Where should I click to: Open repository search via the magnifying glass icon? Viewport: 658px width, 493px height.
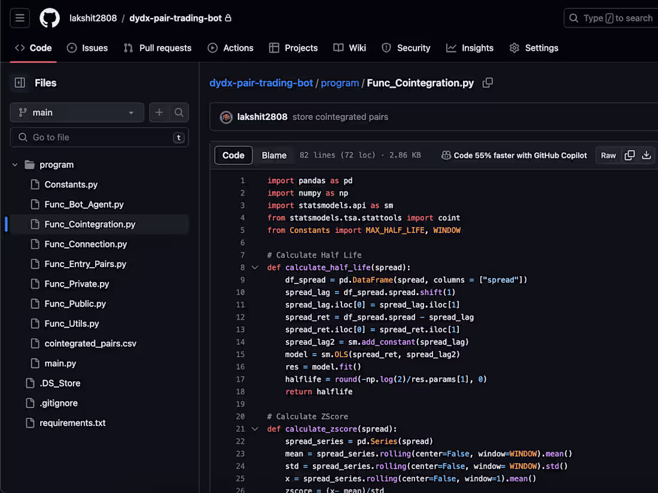pos(573,18)
